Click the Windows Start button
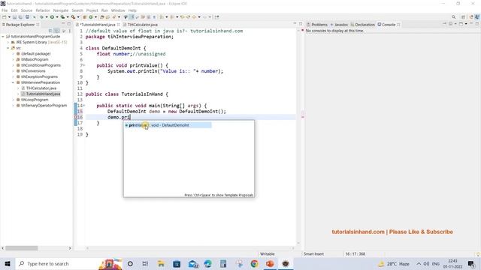The height and width of the screenshot is (270, 481). tap(8, 263)
